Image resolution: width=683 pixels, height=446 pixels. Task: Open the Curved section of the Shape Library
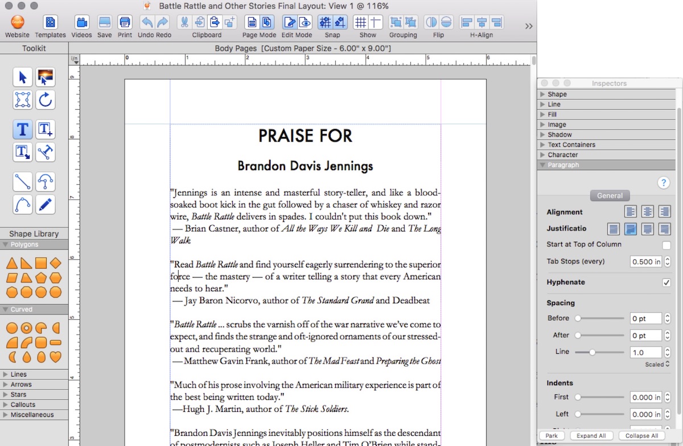20,309
